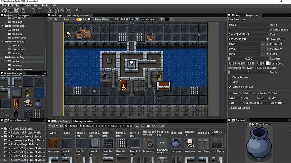This screenshot has height=163, width=291.
Task: Open the Tools menu
Action: point(45,5)
